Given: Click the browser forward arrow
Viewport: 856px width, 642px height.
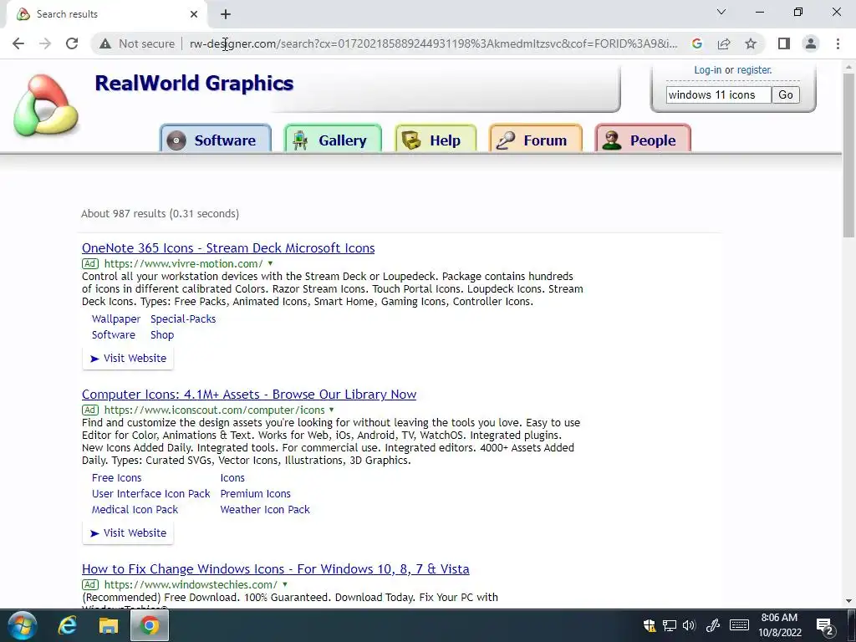Looking at the screenshot, I should click(x=45, y=43).
